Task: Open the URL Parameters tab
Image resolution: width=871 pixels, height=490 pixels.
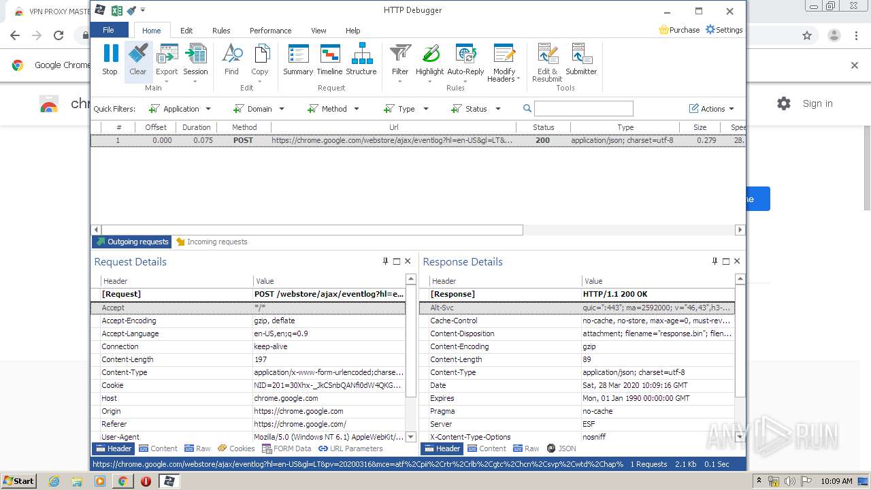Action: click(350, 448)
